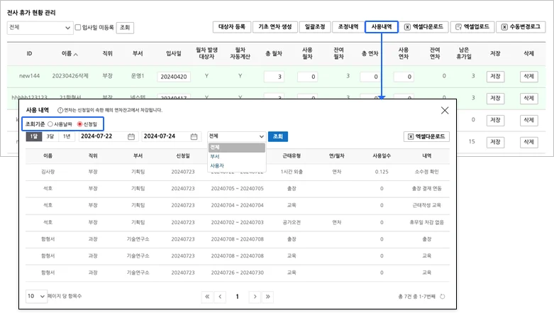Open calendar picker for end date 2024-07-24
The height and width of the screenshot is (313, 554).
pyautogui.click(x=194, y=136)
